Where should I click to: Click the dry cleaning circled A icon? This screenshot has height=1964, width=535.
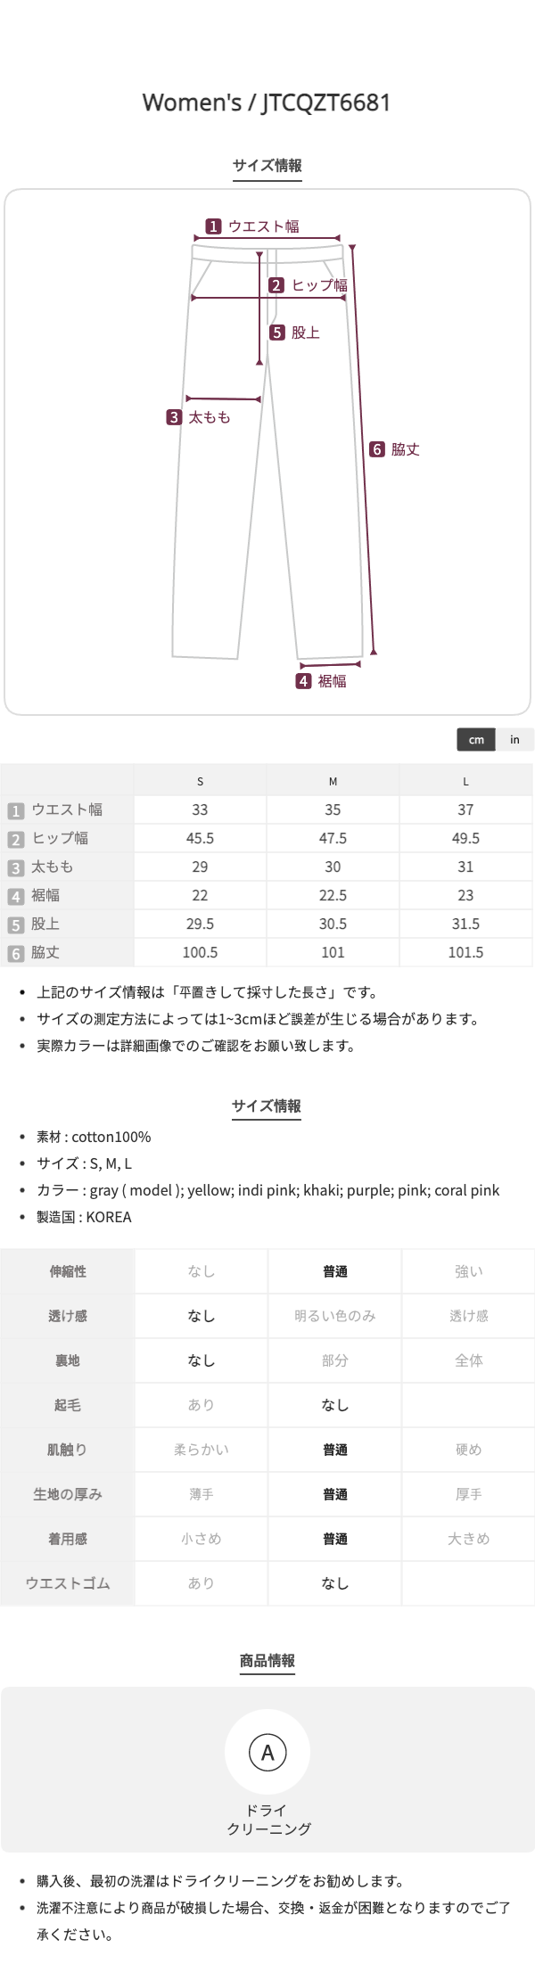tap(267, 1752)
